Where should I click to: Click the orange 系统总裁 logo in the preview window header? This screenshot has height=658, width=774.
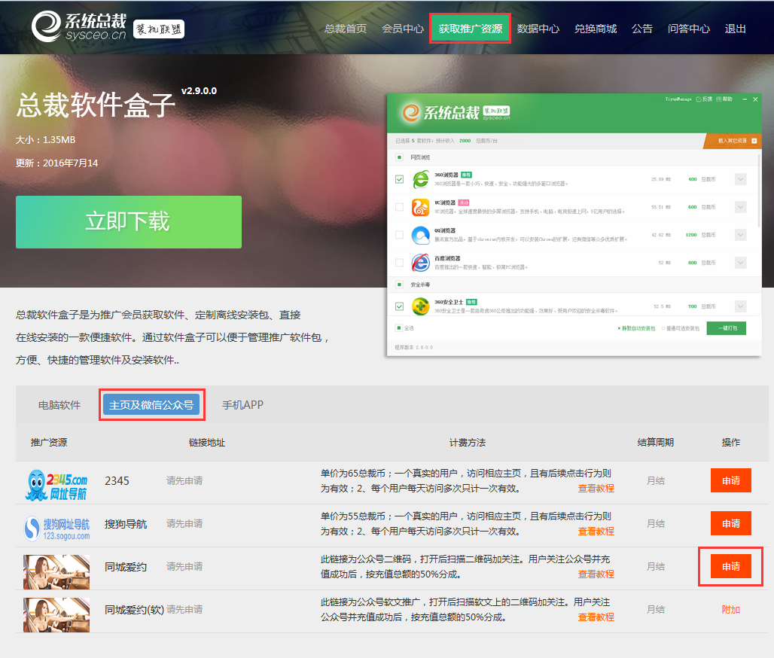click(x=410, y=112)
